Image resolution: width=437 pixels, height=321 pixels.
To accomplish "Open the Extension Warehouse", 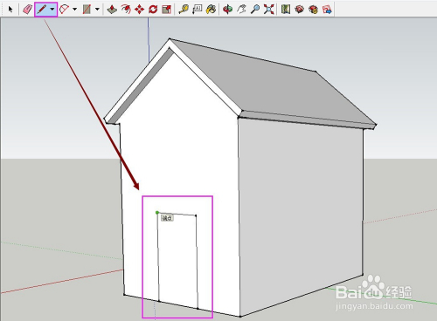I will 313,10.
